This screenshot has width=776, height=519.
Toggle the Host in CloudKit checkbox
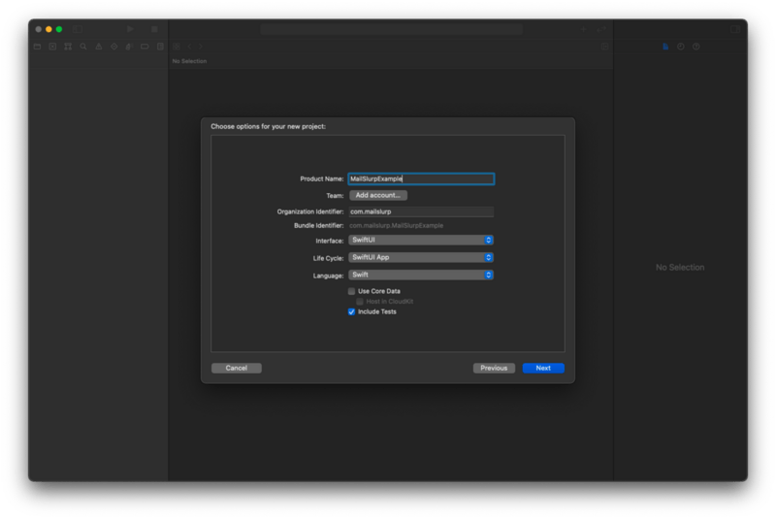[x=360, y=302]
